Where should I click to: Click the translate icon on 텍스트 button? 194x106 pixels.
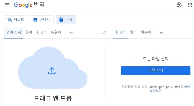9,20
